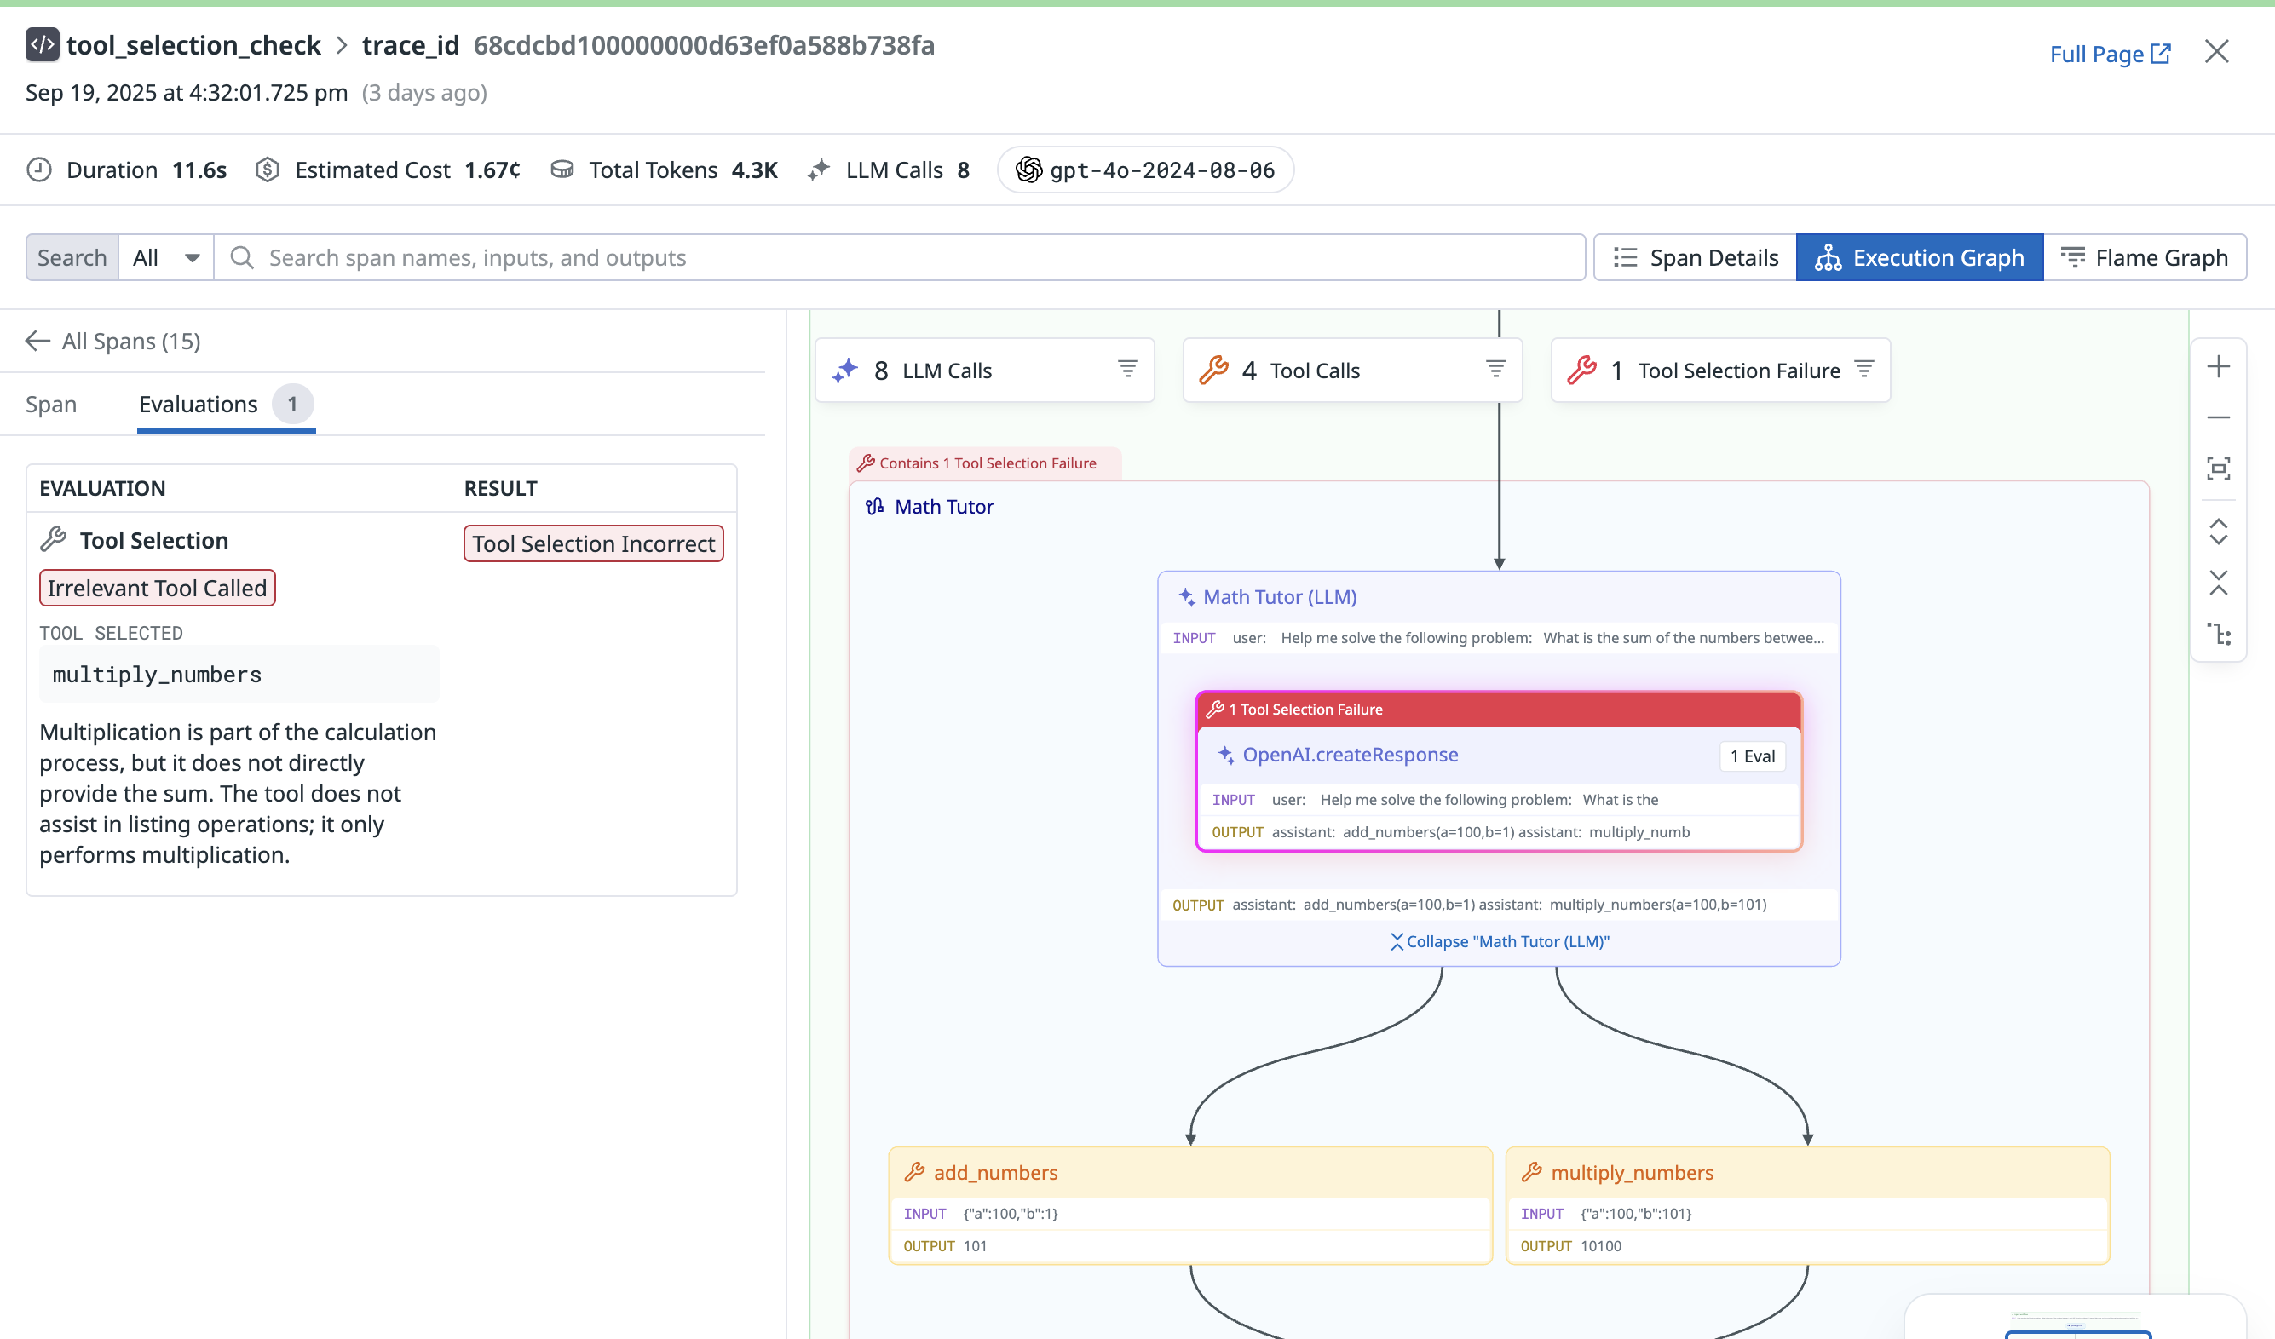
Task: Collapse all graph nodes
Action: [2218, 583]
